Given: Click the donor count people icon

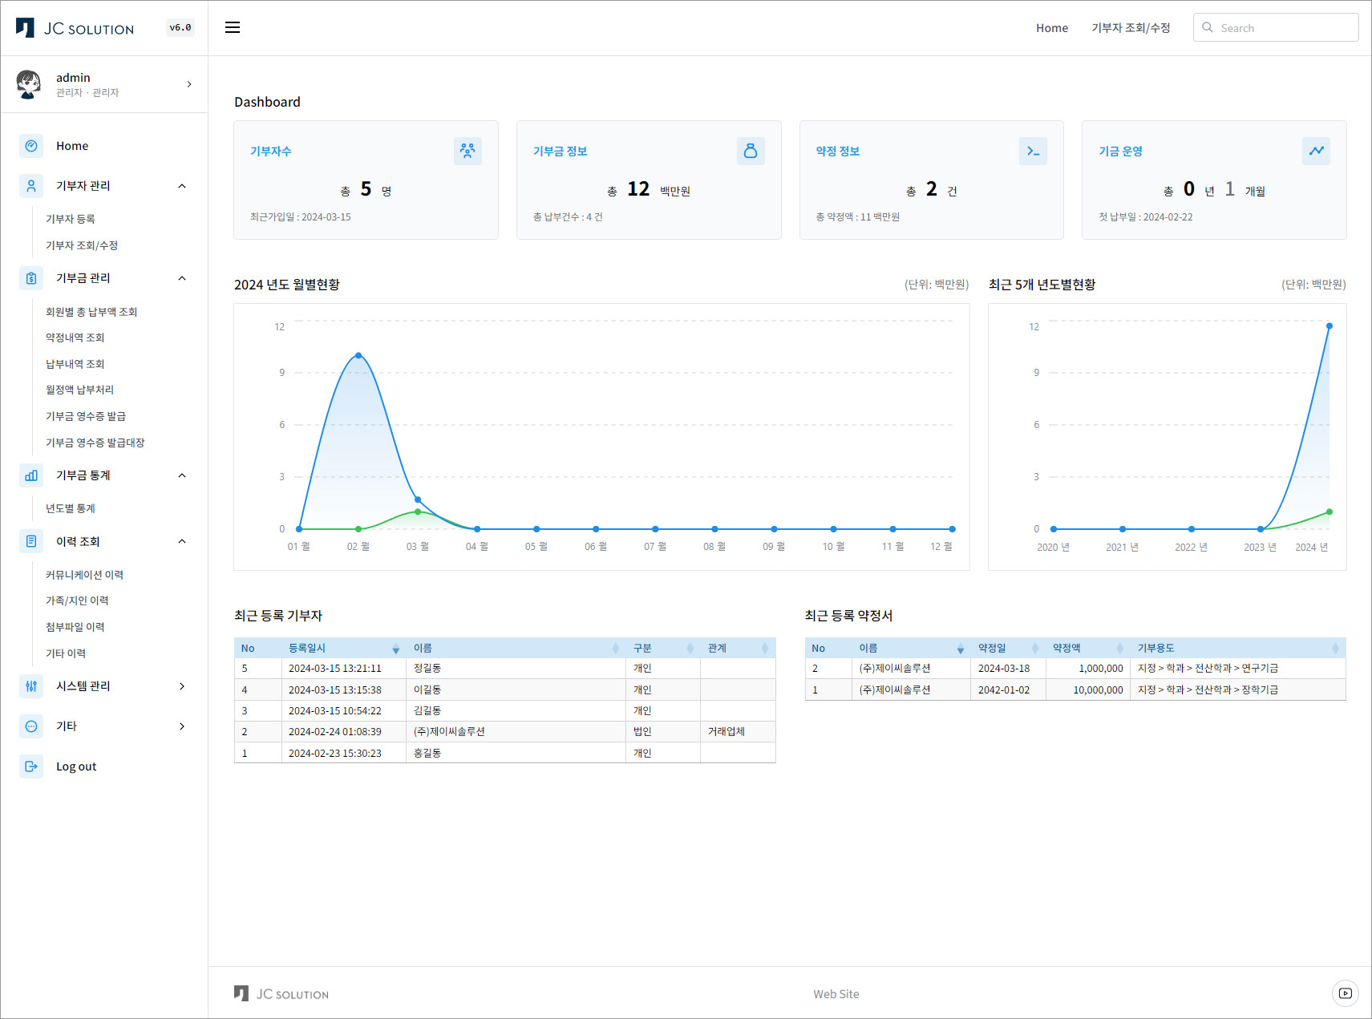Looking at the screenshot, I should tap(467, 151).
